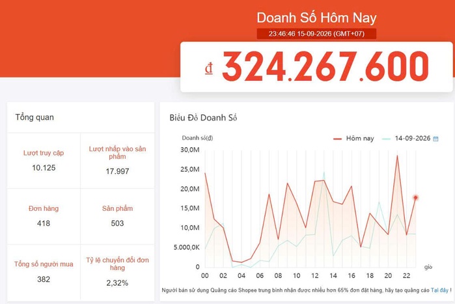Click the Lượt truy cập label
This screenshot has width=455, height=304.
coord(44,153)
